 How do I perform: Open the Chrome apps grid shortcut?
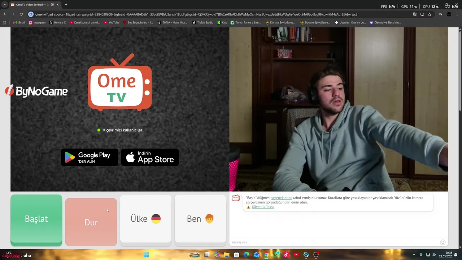click(x=4, y=22)
